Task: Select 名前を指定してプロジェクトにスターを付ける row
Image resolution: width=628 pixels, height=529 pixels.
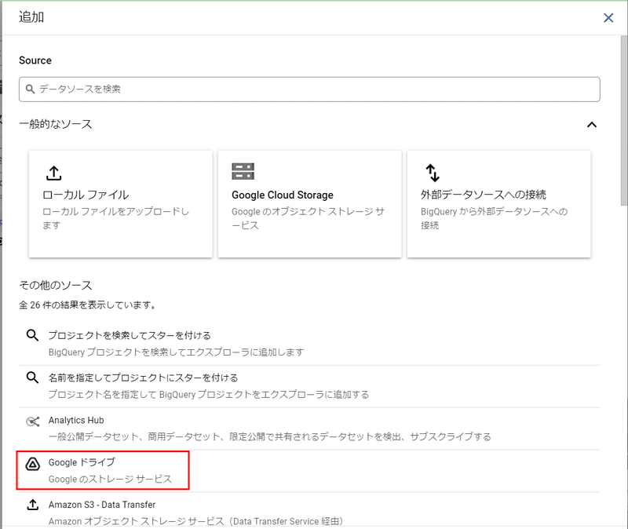Action: click(x=309, y=386)
